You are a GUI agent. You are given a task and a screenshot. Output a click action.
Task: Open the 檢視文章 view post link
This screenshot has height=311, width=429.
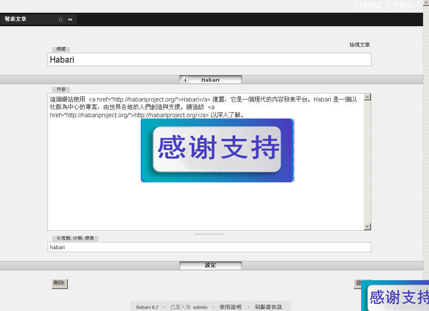(359, 45)
